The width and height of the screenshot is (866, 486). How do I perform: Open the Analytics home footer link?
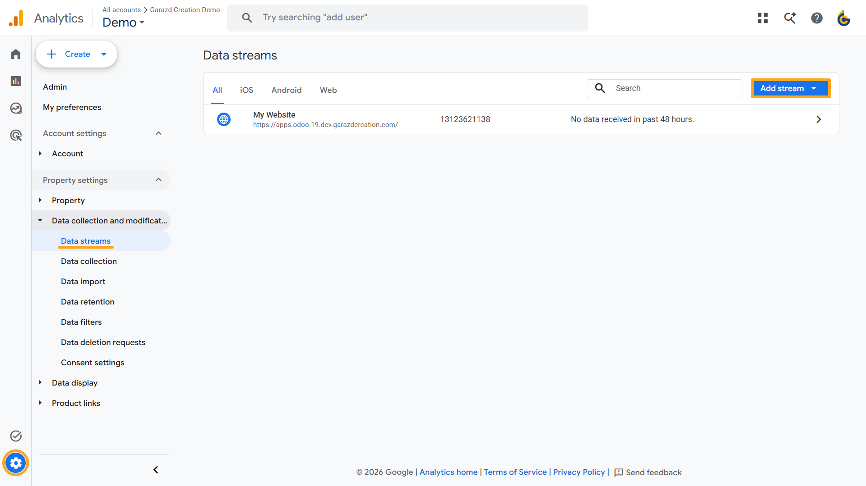point(449,472)
